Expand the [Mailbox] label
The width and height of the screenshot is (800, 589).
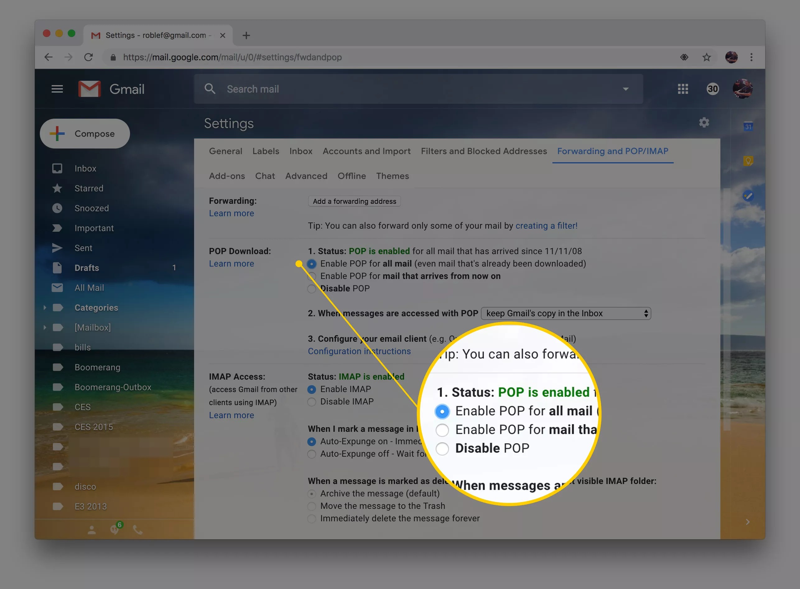click(44, 327)
